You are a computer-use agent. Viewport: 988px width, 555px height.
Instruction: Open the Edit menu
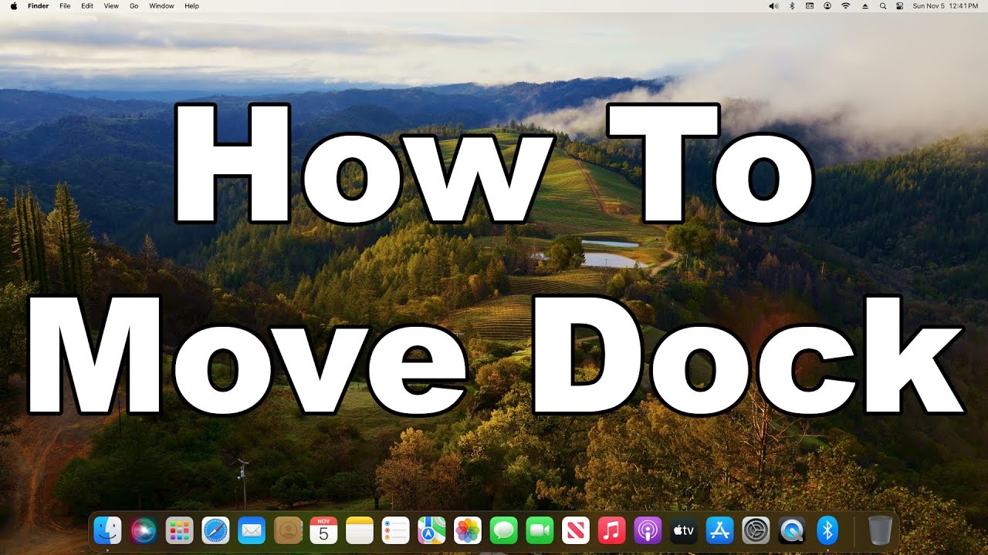[87, 5]
